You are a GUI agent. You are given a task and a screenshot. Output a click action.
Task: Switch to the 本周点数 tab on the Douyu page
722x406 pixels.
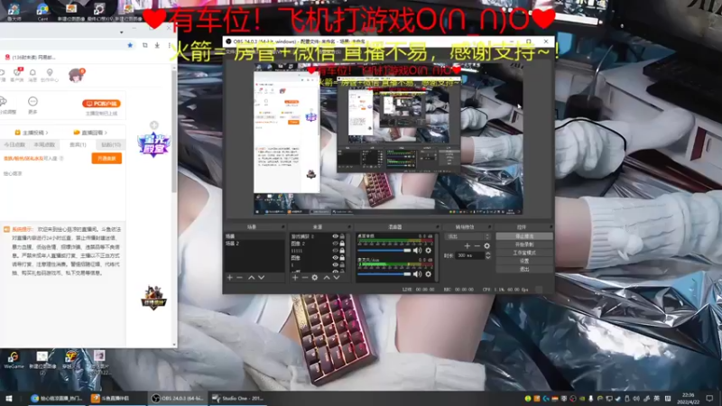point(44,144)
